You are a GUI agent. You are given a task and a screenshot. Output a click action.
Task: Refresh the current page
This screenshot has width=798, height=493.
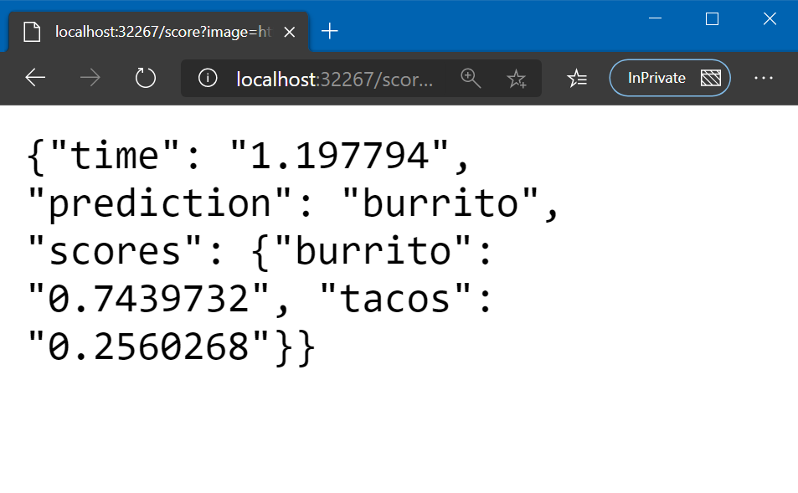click(145, 77)
